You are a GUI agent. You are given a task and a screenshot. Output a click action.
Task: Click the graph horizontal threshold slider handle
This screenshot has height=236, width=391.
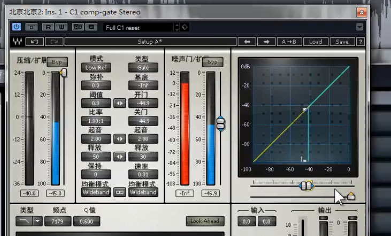point(306,185)
